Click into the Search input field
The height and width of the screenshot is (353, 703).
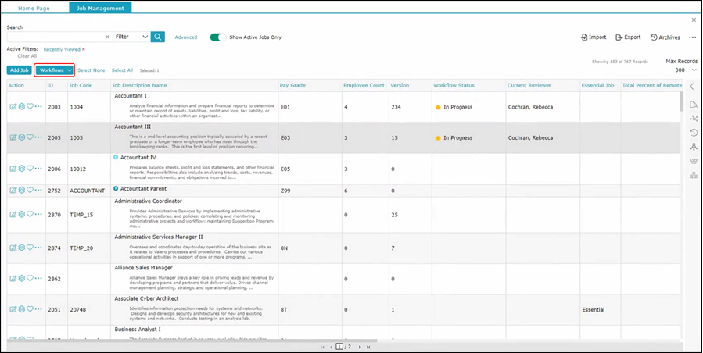(x=55, y=37)
